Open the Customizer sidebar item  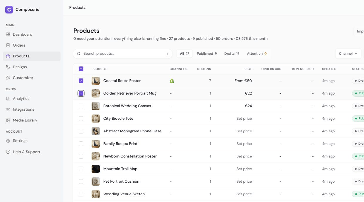click(x=32, y=78)
